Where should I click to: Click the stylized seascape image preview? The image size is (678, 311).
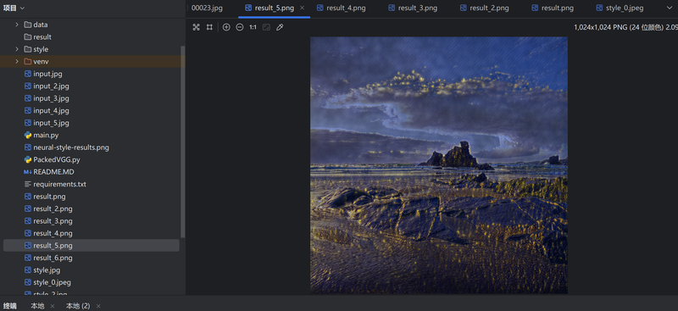click(439, 165)
